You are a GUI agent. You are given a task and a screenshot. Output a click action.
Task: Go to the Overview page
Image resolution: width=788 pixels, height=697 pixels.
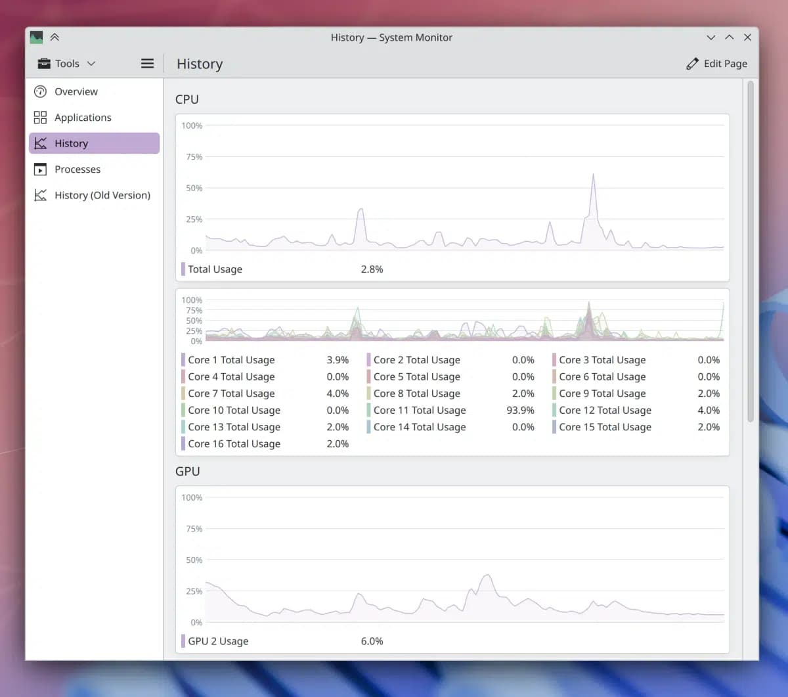tap(95, 91)
